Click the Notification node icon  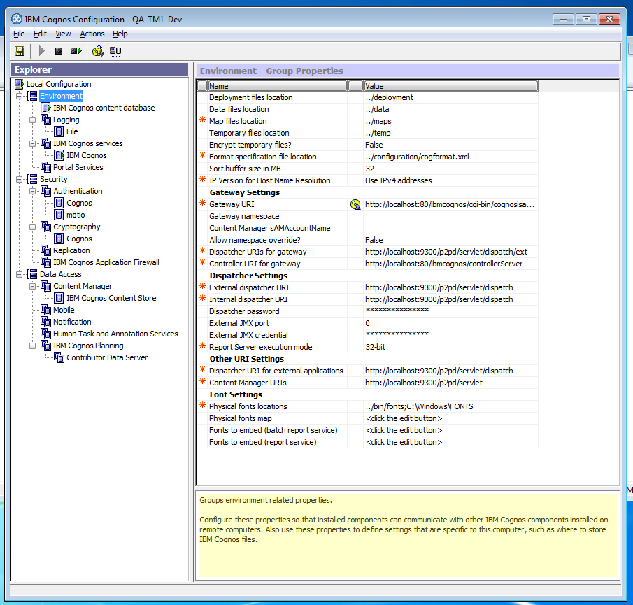click(46, 322)
